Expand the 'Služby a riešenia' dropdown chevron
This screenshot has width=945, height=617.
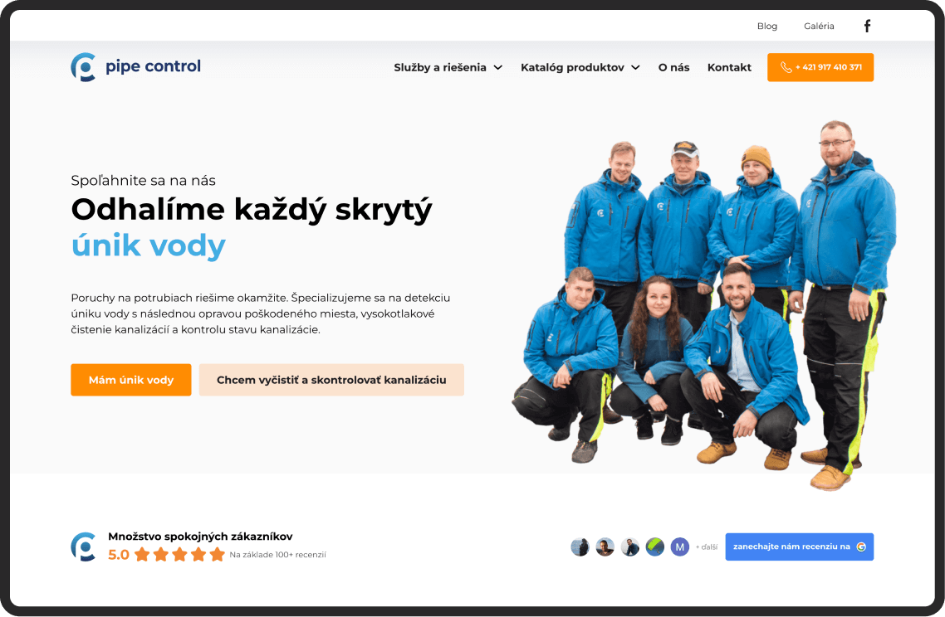pos(498,68)
